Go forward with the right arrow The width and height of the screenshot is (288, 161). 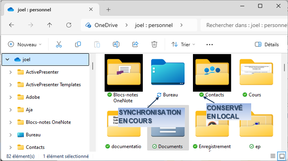click(x=31, y=25)
